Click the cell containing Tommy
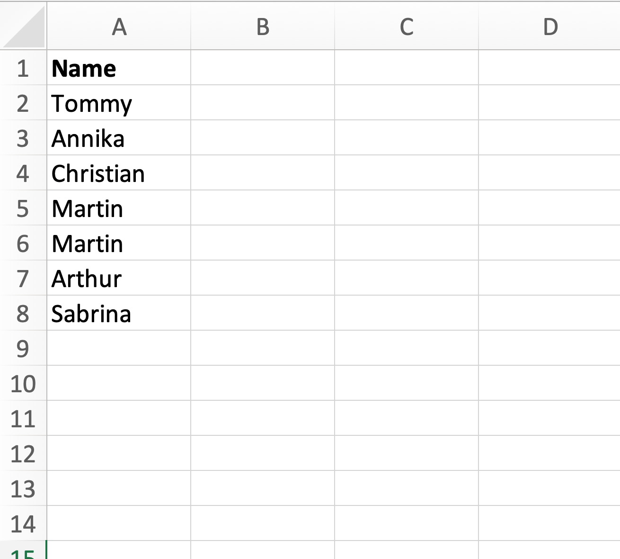The width and height of the screenshot is (620, 559). [119, 103]
